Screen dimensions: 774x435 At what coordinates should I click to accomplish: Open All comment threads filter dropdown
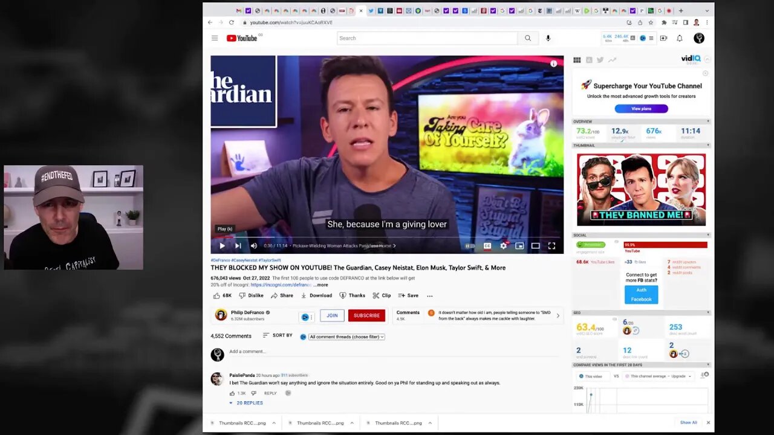click(346, 337)
